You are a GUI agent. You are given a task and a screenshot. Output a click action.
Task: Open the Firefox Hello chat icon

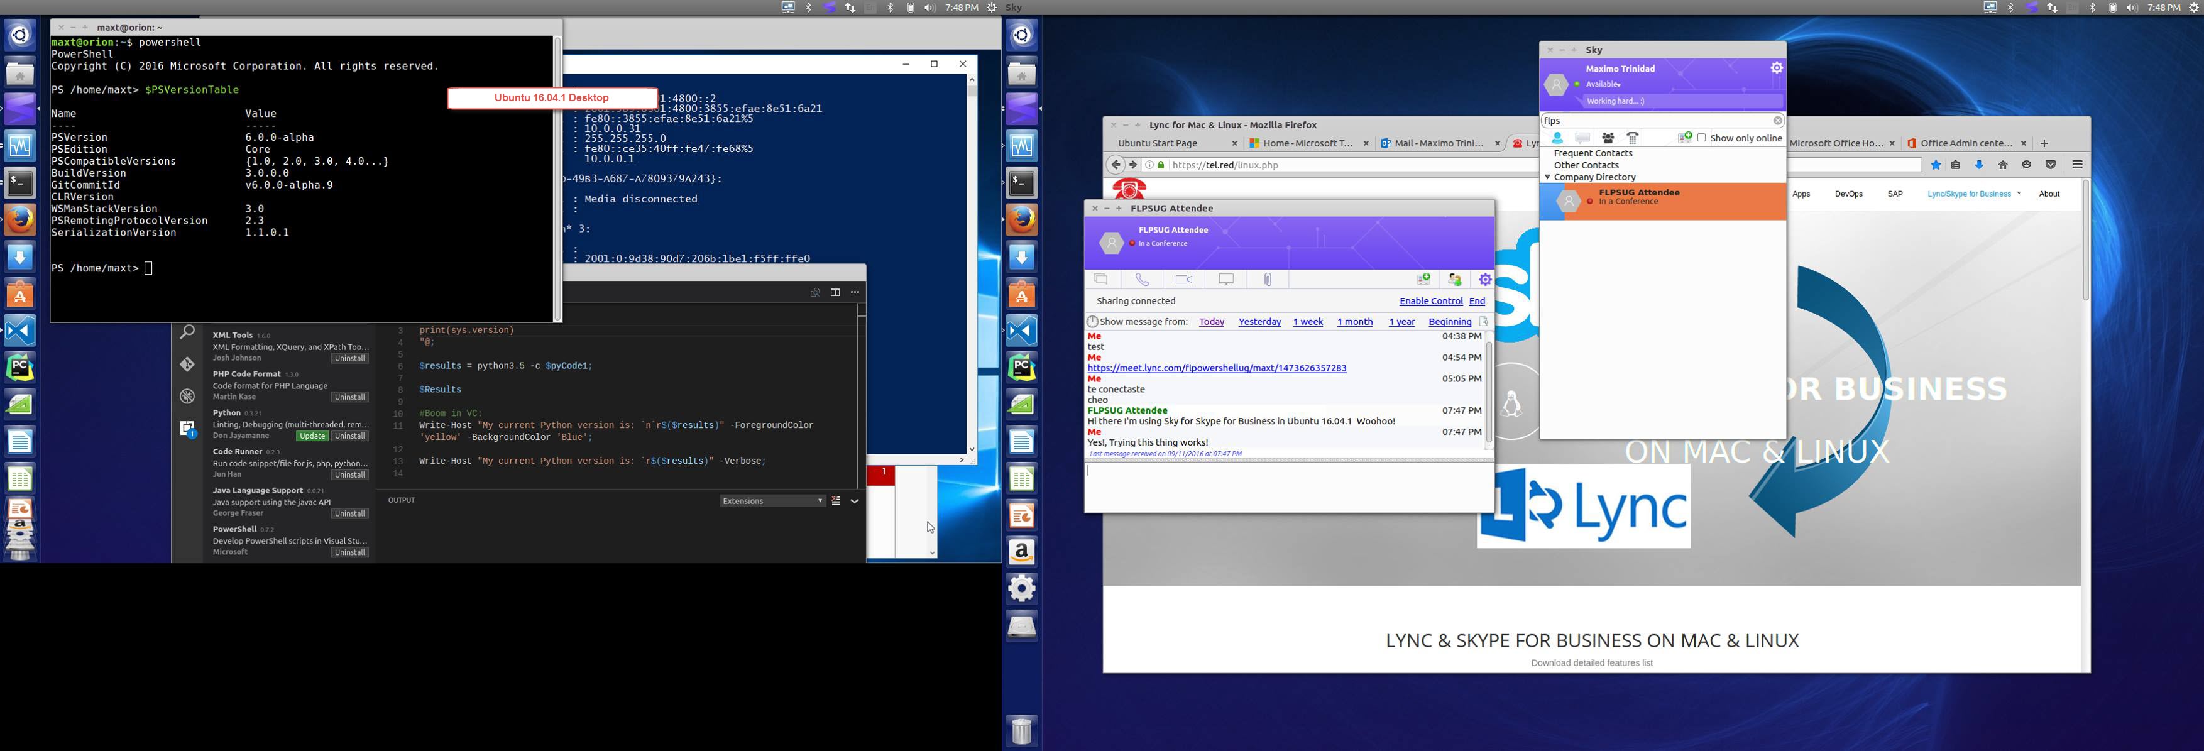click(2026, 165)
